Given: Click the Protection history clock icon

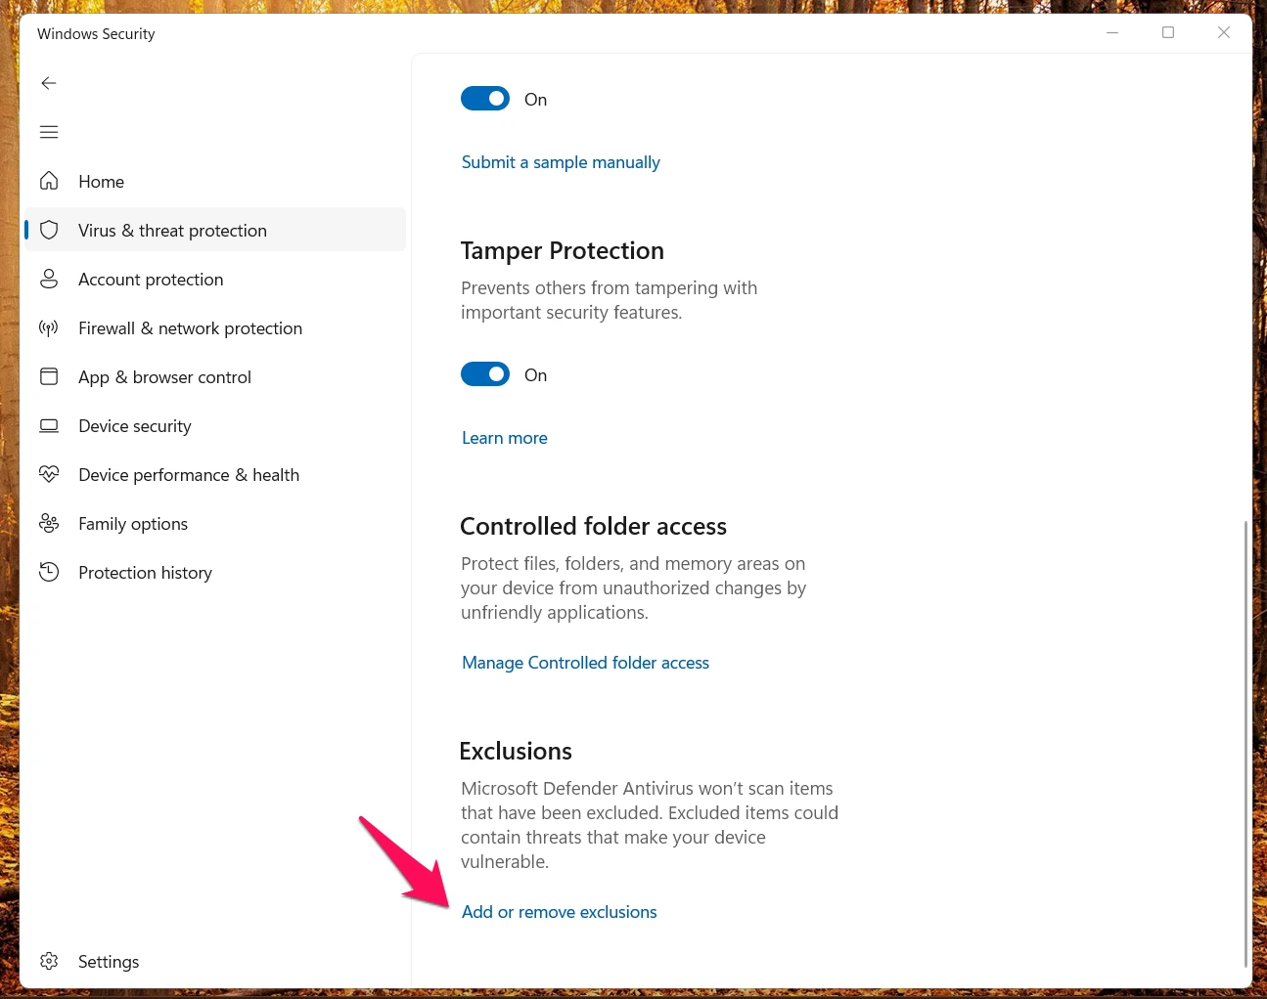Looking at the screenshot, I should coord(49,572).
